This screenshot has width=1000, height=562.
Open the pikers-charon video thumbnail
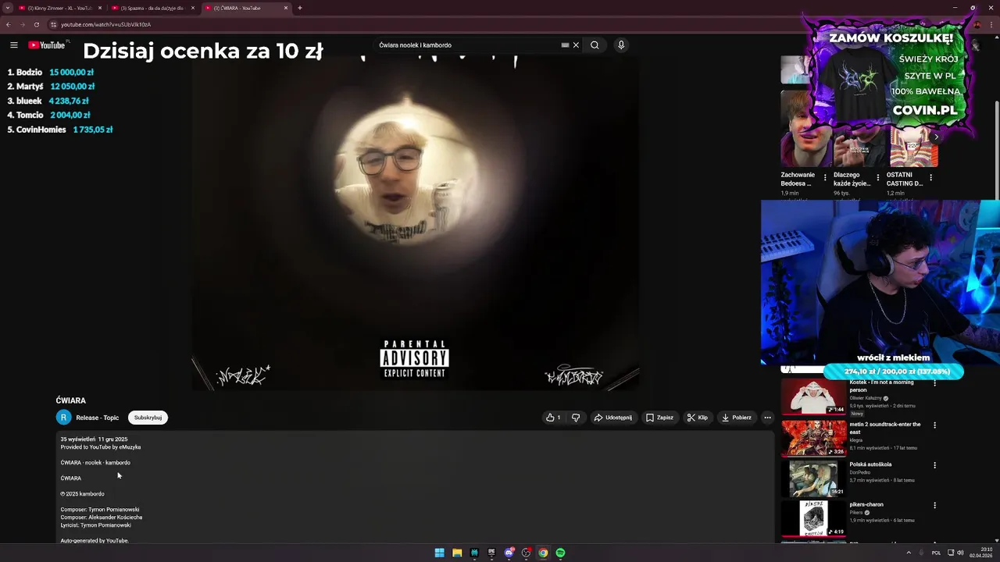pos(813,518)
